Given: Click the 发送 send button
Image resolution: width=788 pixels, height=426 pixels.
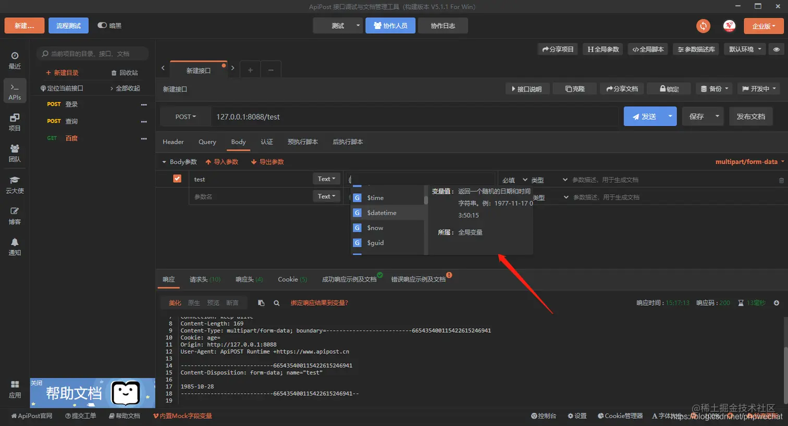Looking at the screenshot, I should coord(644,116).
